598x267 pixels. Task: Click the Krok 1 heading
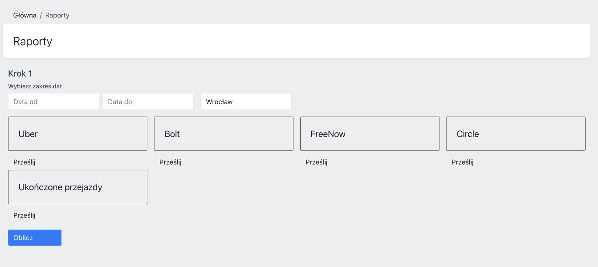20,73
